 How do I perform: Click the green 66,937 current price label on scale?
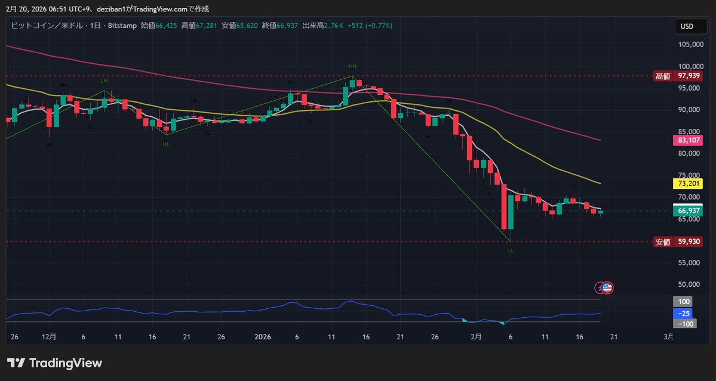pyautogui.click(x=689, y=210)
